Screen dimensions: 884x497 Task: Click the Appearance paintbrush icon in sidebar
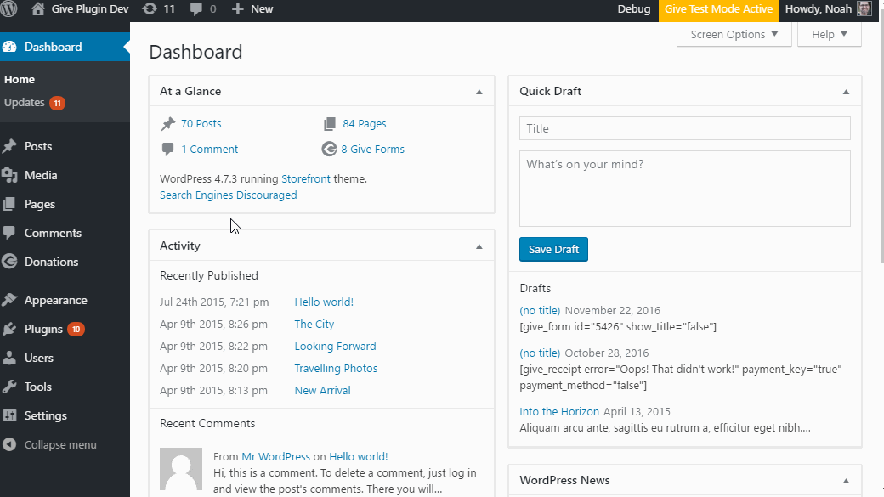[x=9, y=300]
